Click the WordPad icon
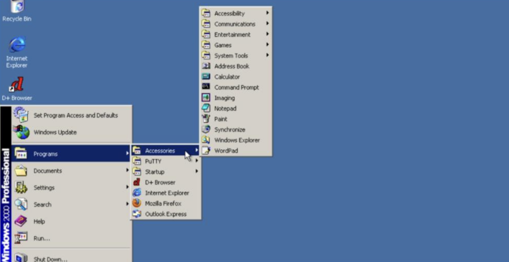509x262 pixels. (x=206, y=150)
